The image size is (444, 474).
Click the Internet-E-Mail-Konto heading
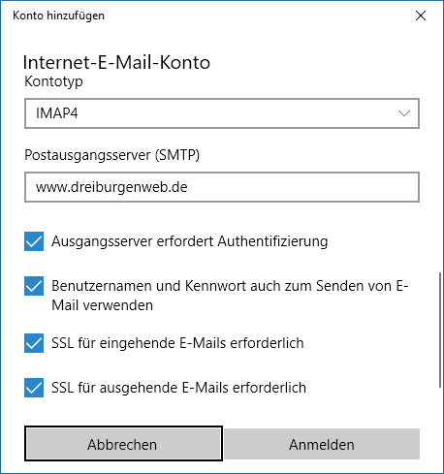click(x=116, y=62)
